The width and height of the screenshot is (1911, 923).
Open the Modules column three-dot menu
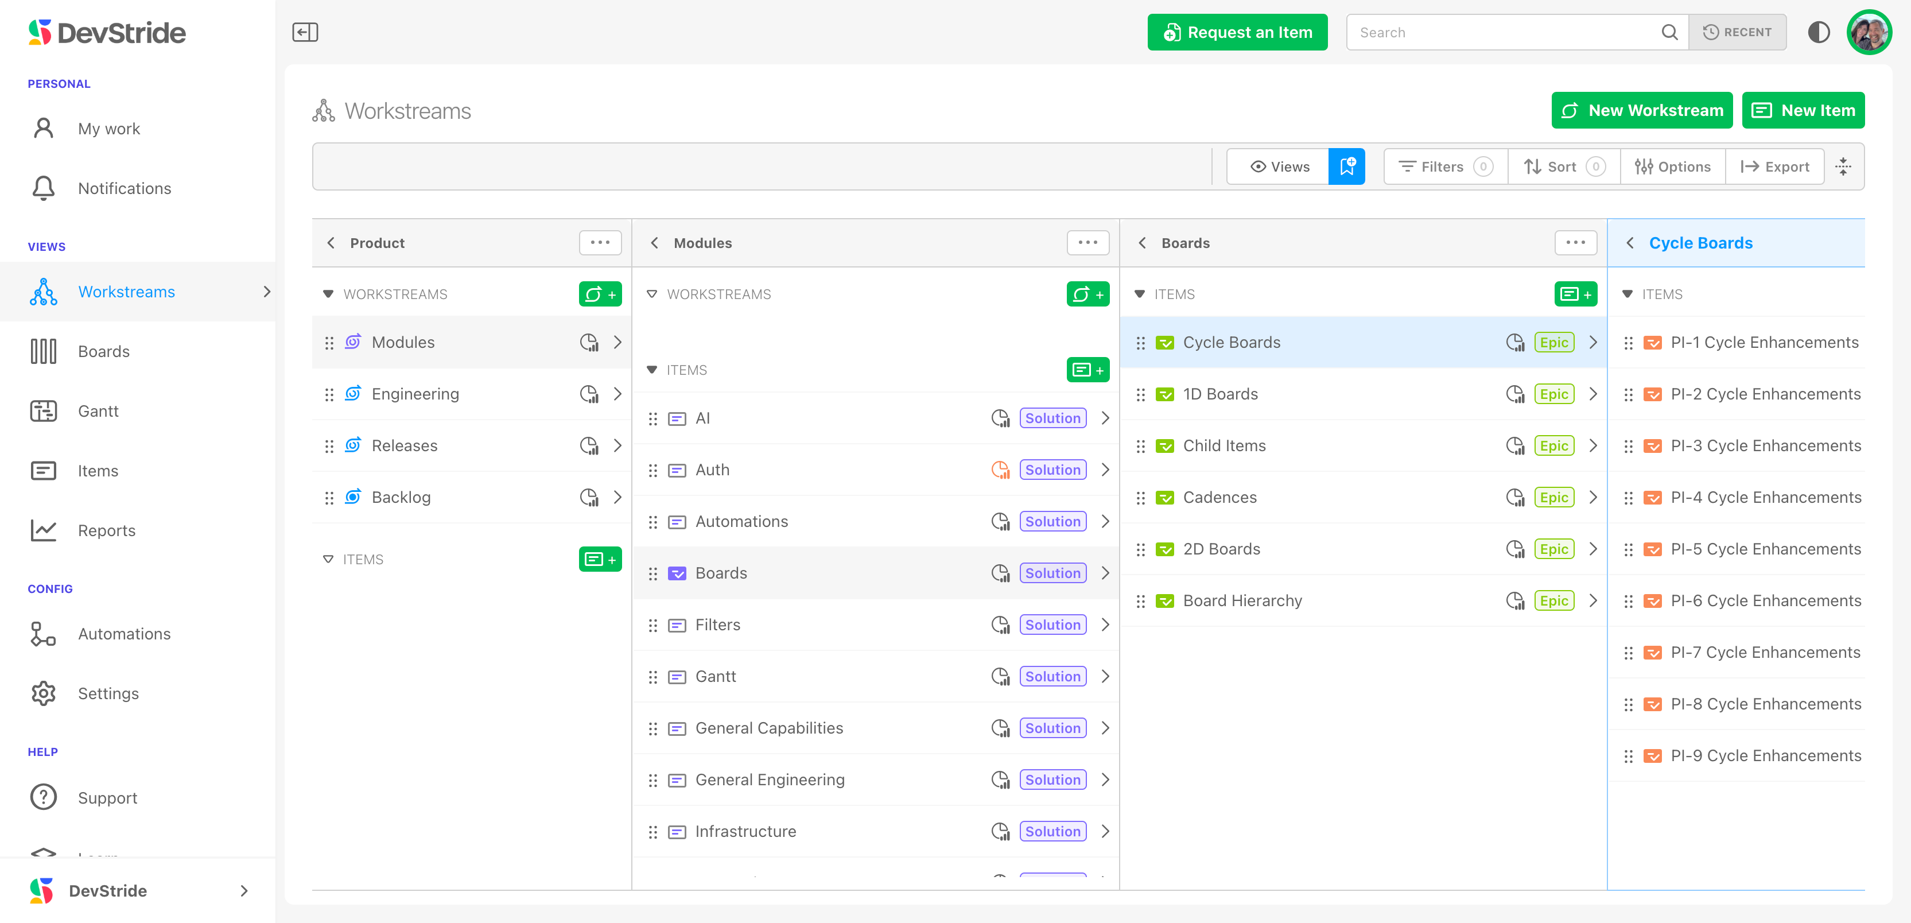point(1087,243)
